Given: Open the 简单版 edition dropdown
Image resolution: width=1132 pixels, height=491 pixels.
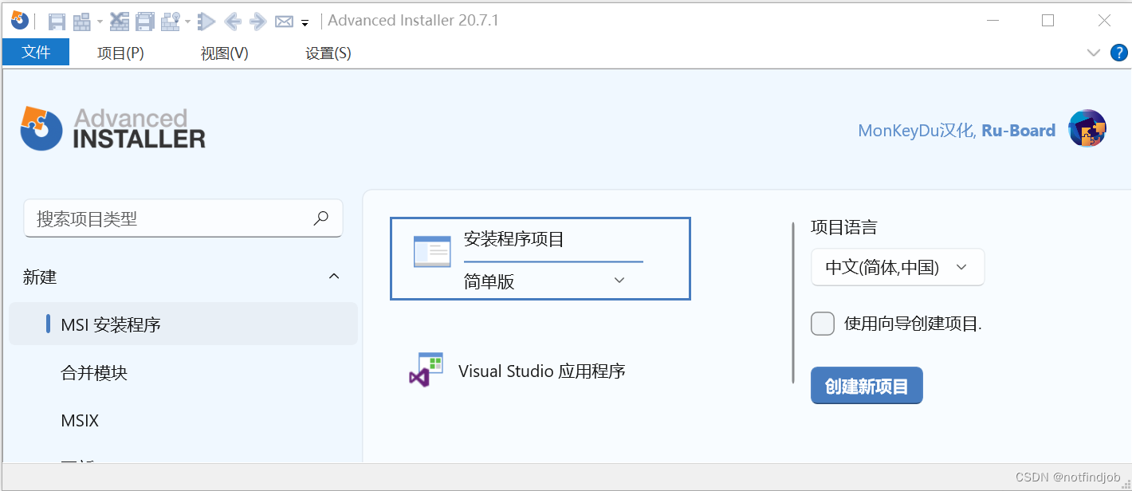Looking at the screenshot, I should coord(619,280).
